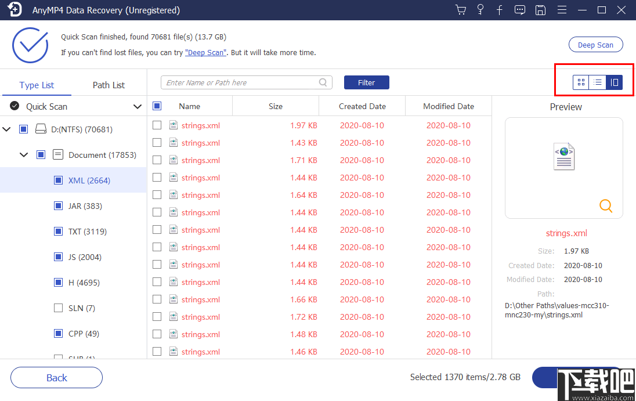The height and width of the screenshot is (401, 636).
Task: Collapse the Document tree node
Action: click(24, 155)
